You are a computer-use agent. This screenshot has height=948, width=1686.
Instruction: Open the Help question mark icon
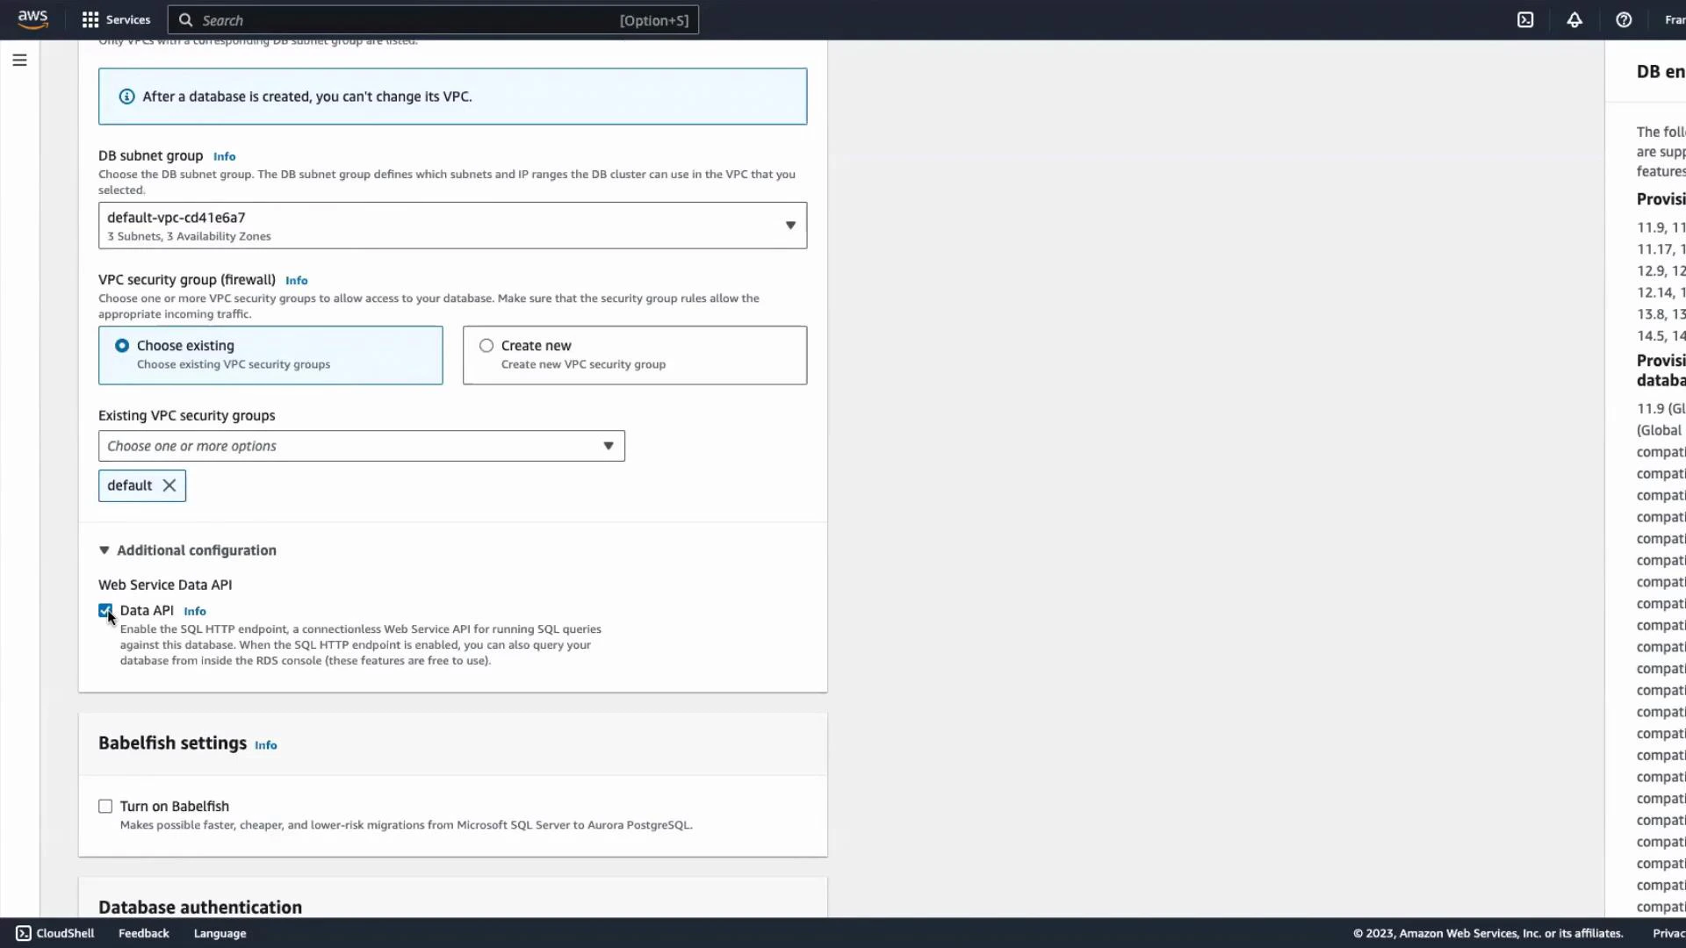tap(1623, 19)
